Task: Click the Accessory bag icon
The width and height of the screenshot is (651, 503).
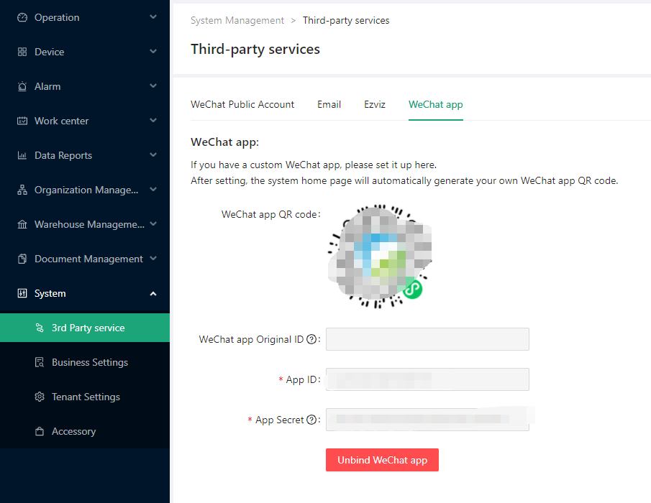Action: pos(40,431)
